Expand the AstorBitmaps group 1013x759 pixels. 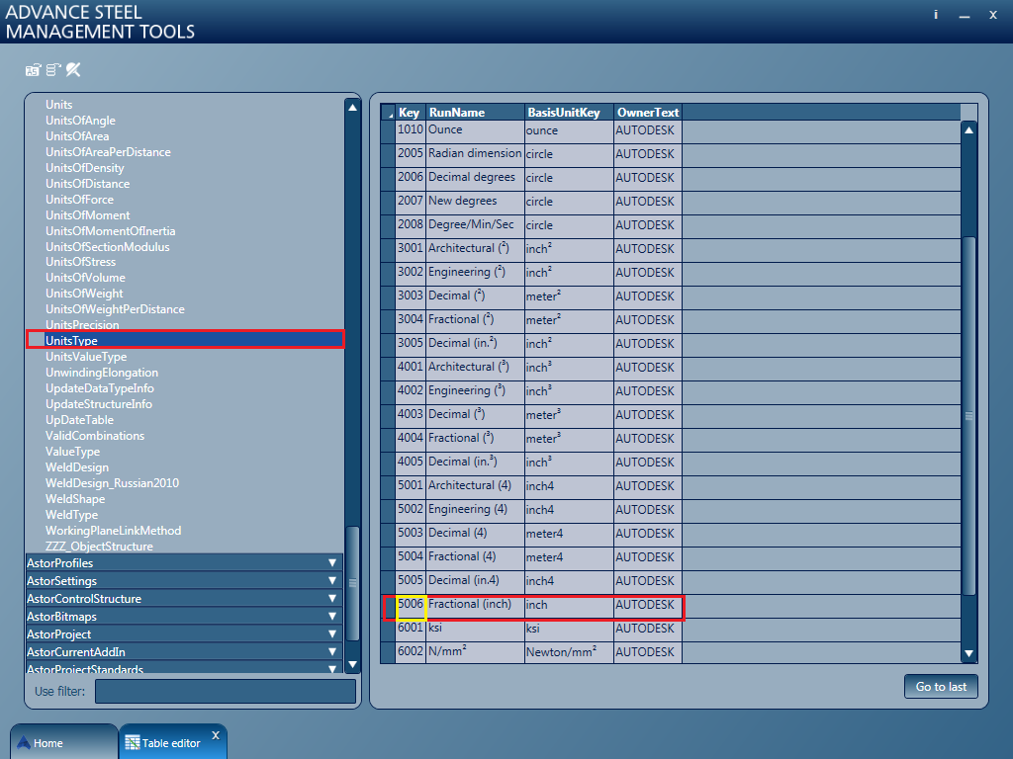[x=184, y=617]
